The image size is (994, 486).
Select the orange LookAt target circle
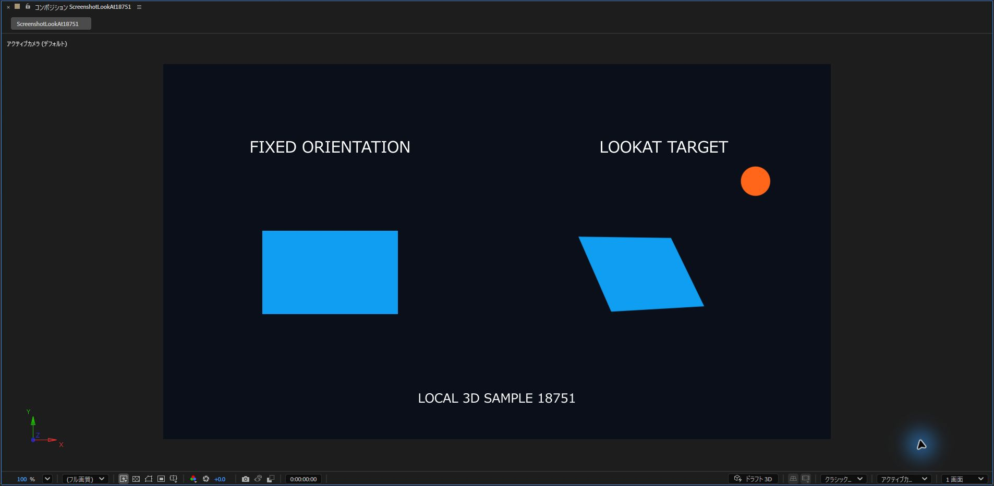click(x=755, y=181)
